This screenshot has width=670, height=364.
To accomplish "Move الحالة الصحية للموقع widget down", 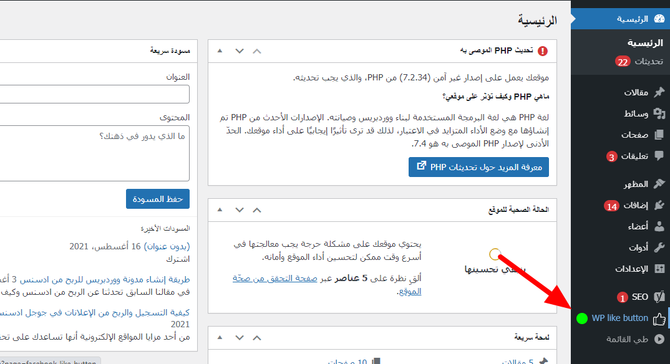I will coord(240,210).
